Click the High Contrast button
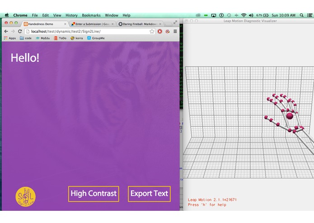The width and height of the screenshot is (314, 223). [94, 194]
